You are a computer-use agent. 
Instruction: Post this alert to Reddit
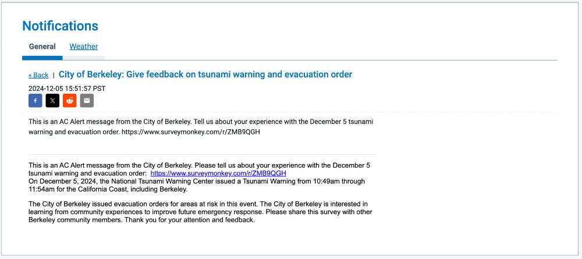[69, 101]
